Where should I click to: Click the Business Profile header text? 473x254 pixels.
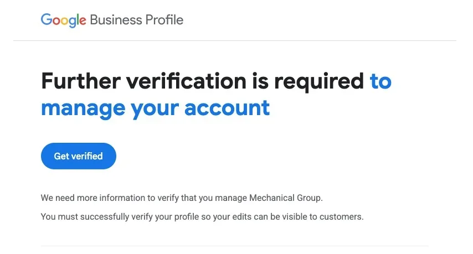pyautogui.click(x=136, y=20)
